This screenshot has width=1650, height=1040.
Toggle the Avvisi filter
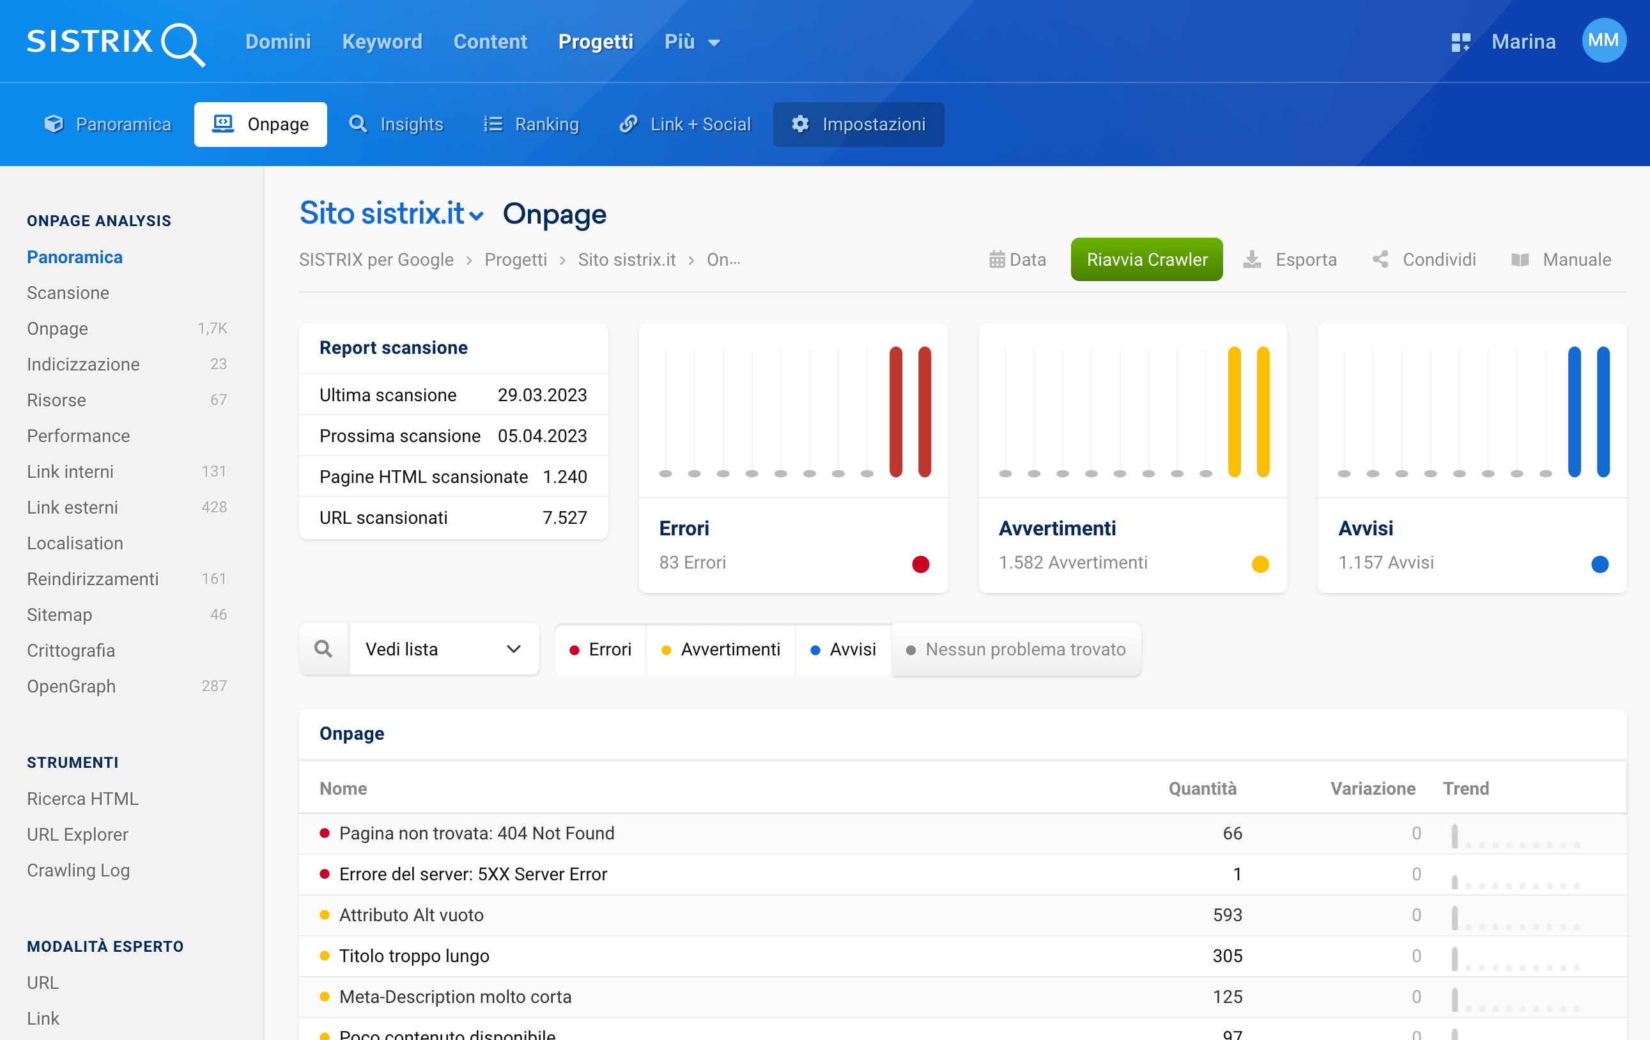click(843, 649)
